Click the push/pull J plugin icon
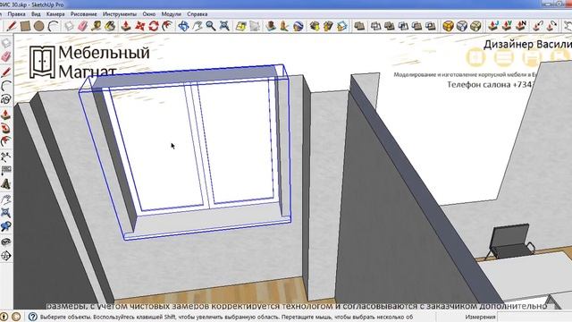The image size is (572, 322). pyautogui.click(x=493, y=26)
